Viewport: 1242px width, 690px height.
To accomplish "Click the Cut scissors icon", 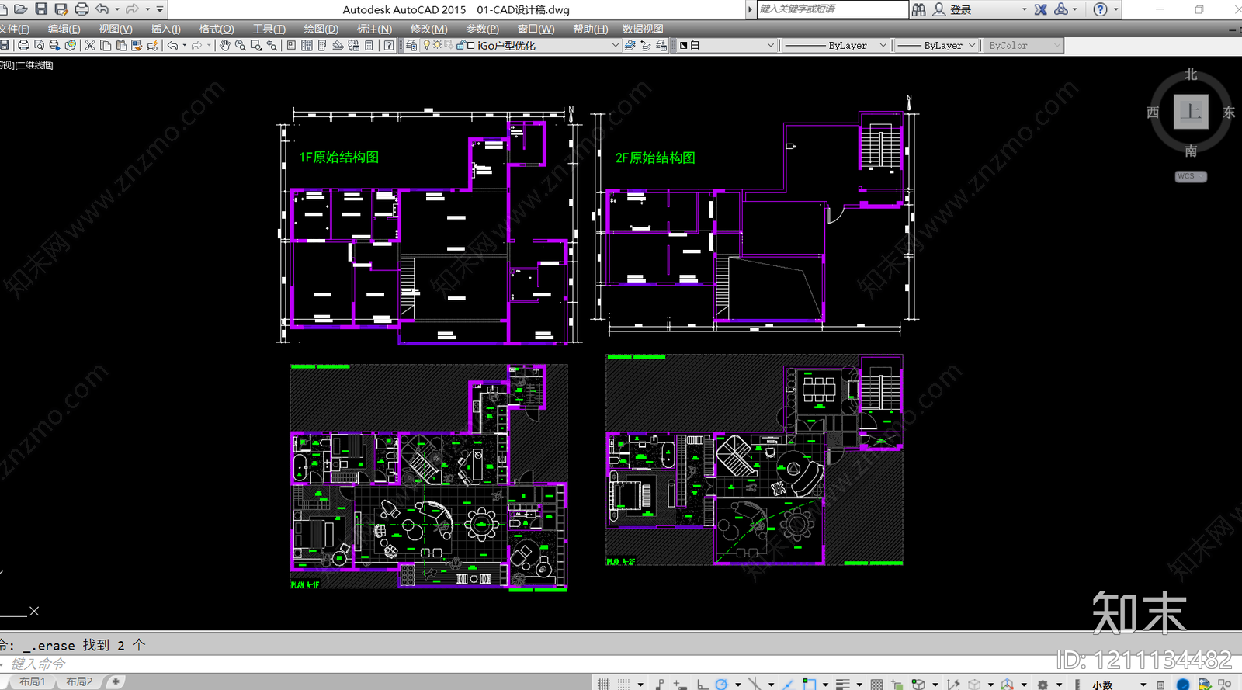I will pos(90,46).
